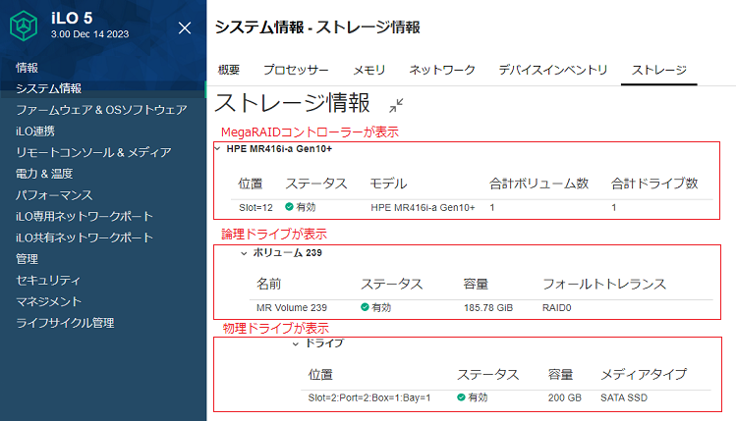Collapse the storage view using arrows icon
Screen dimensions: 736x421
point(396,105)
